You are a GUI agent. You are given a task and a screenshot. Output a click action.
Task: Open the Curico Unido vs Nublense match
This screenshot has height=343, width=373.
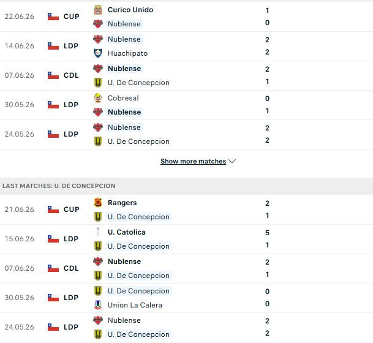[x=186, y=17]
